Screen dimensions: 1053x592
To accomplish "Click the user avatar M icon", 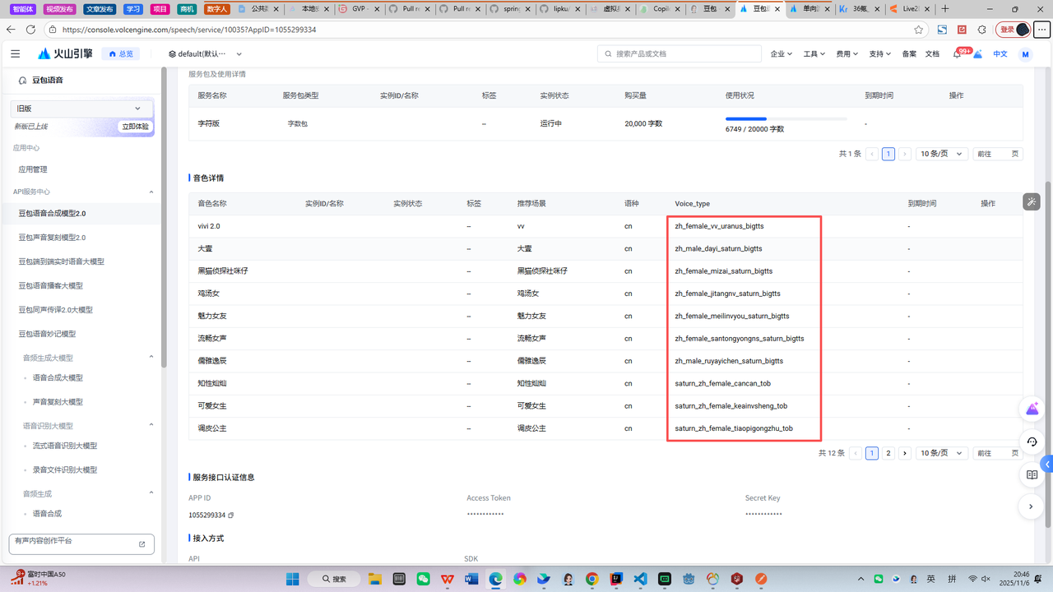I will (x=1025, y=54).
